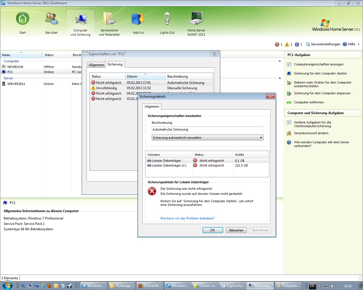
Task: Click the help icon beside 'Wie werden Computer'
Action: (289, 142)
